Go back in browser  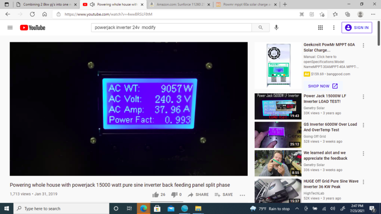pos(8,14)
